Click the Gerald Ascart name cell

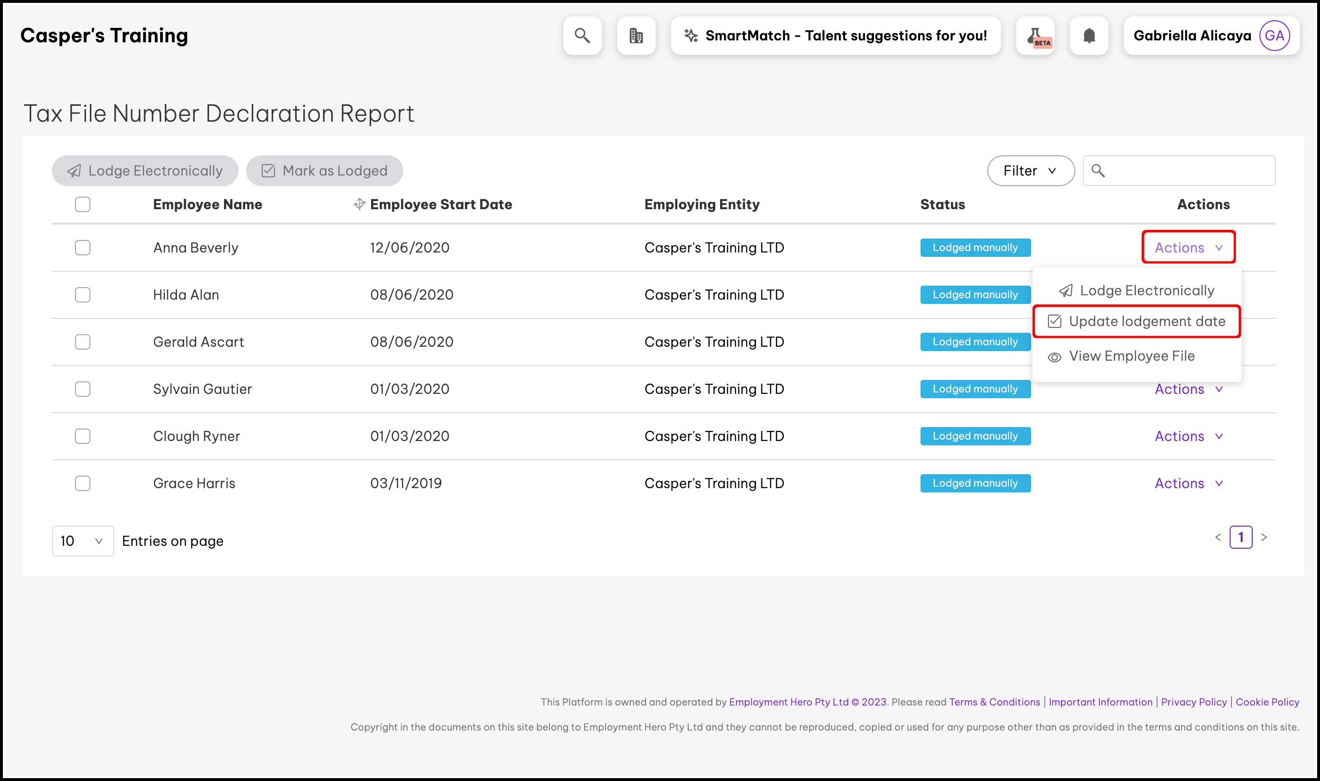pyautogui.click(x=199, y=342)
